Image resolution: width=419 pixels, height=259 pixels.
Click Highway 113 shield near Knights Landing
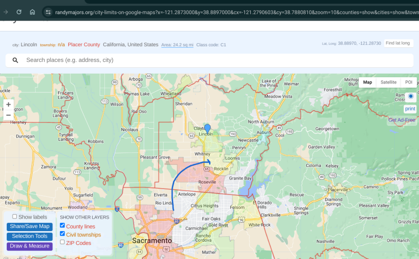[77, 172]
